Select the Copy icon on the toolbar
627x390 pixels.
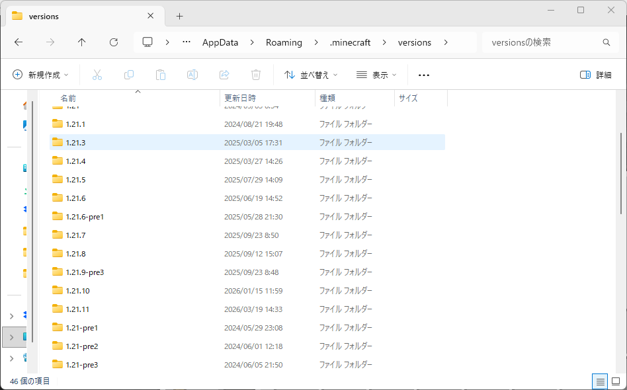click(129, 74)
